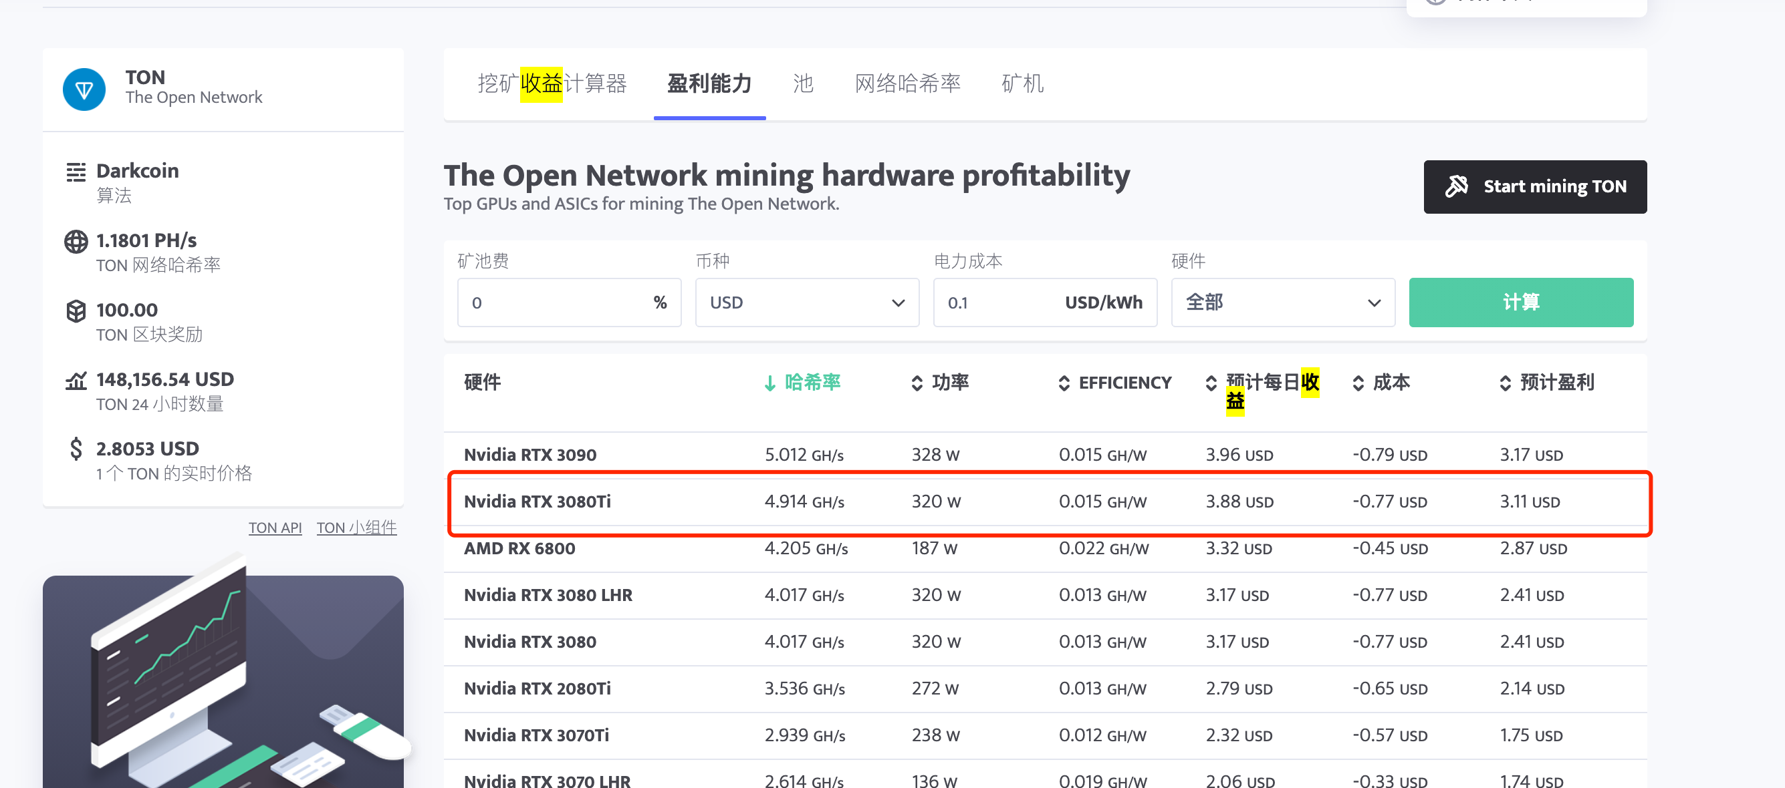This screenshot has height=788, width=1785.
Task: Open the 硬件 全部 dropdown
Action: [1283, 303]
